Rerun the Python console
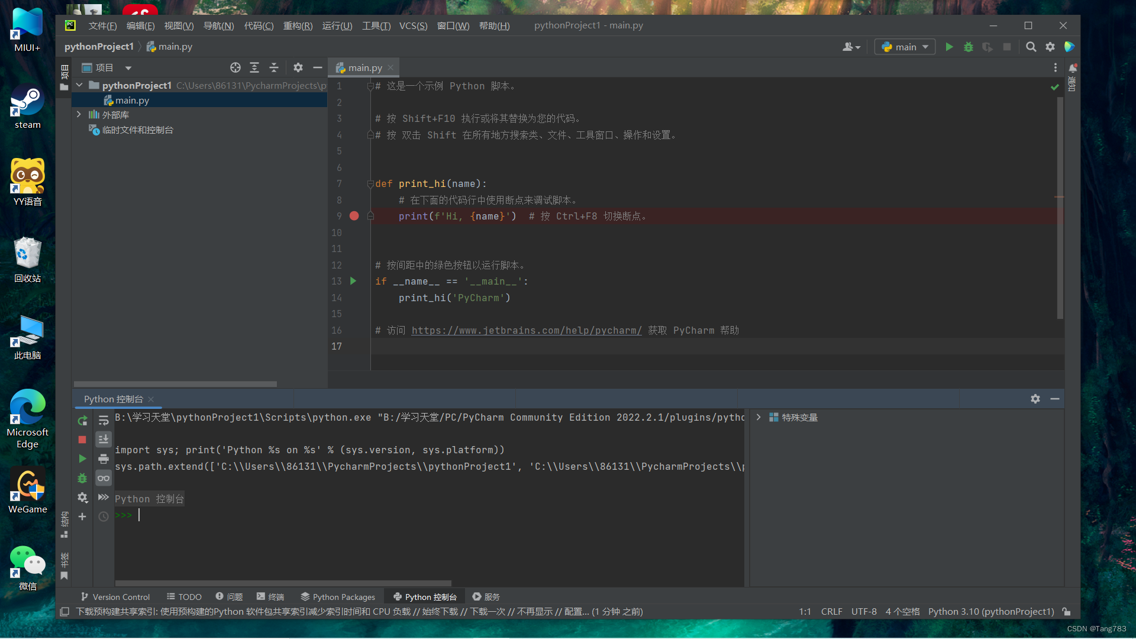 [x=82, y=421]
